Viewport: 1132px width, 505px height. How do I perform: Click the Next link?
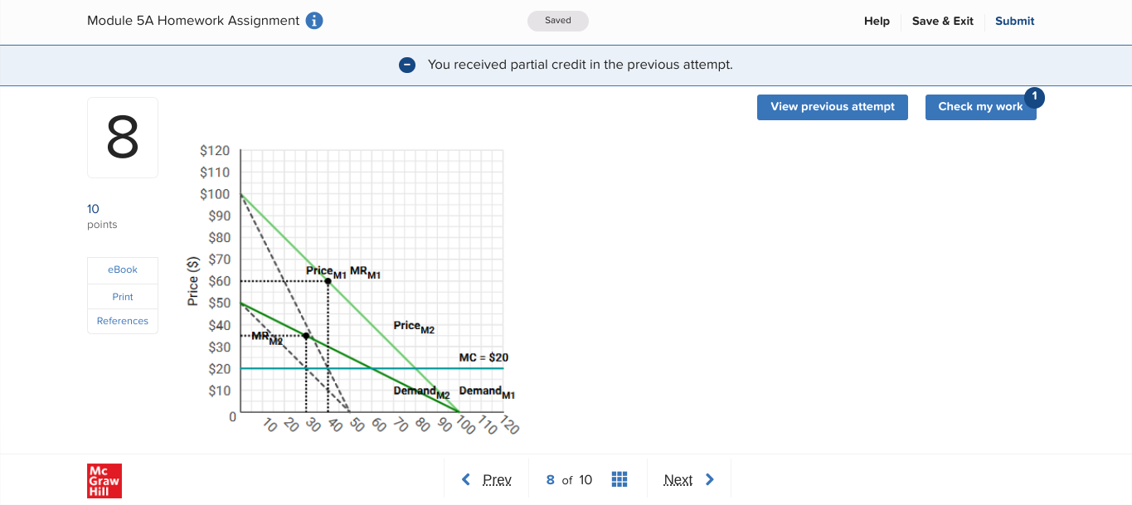[x=678, y=480]
